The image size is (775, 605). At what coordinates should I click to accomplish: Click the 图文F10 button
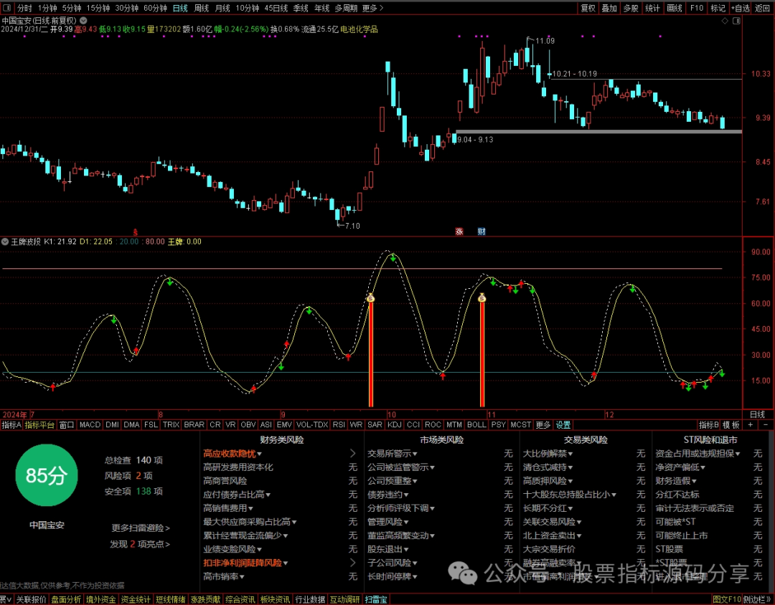click(726, 599)
